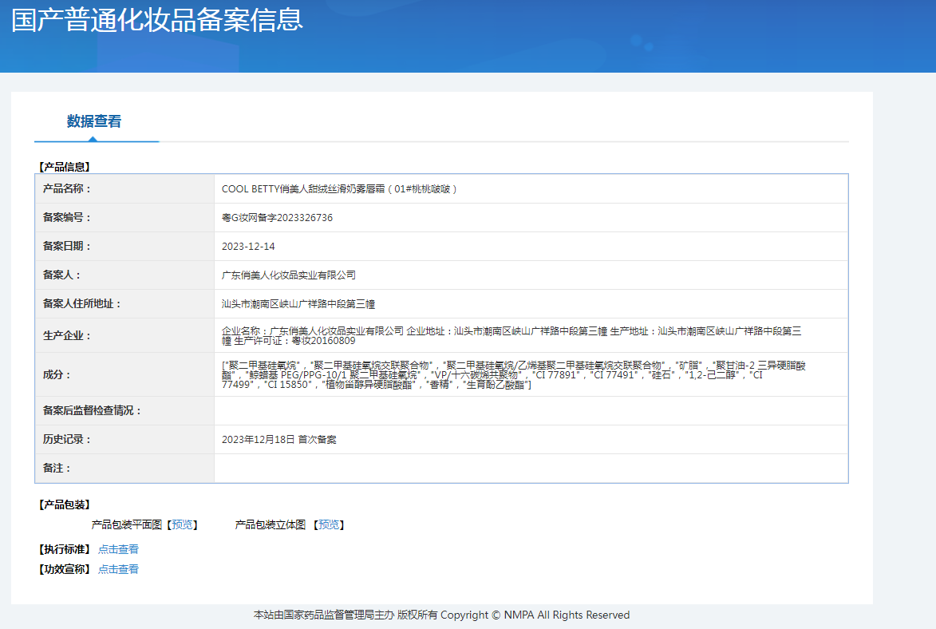Click the 生产企业 details cell
This screenshot has height=629, width=936.
[x=511, y=335]
